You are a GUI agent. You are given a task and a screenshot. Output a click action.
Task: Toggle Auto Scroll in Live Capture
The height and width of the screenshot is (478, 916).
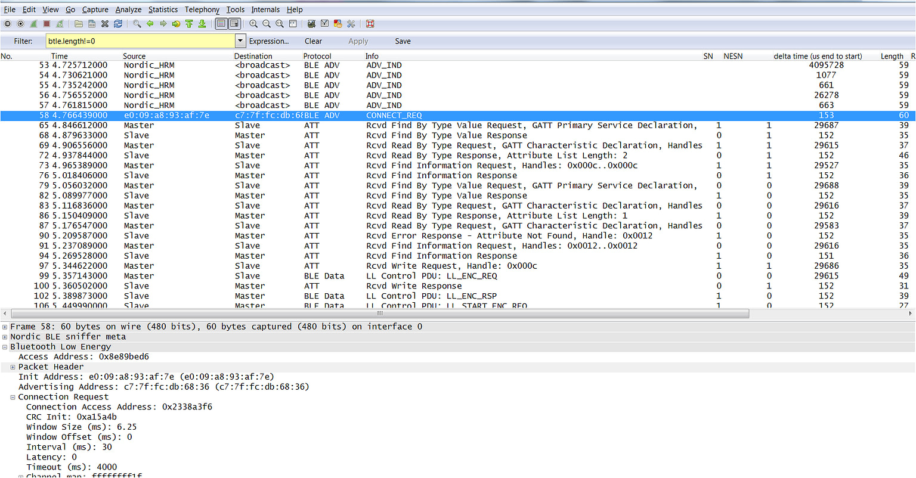point(234,23)
